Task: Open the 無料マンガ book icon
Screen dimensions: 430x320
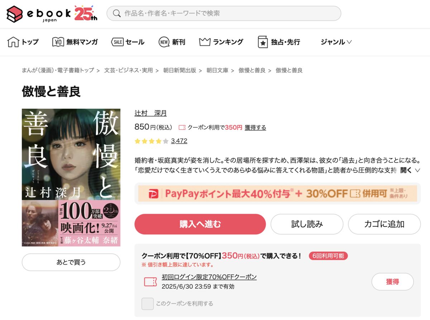Action: point(58,42)
